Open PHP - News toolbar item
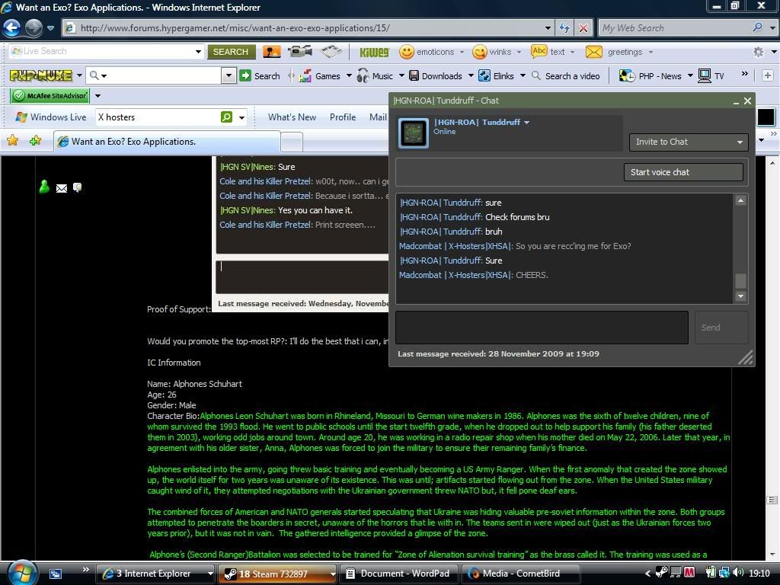The width and height of the screenshot is (780, 585). coord(651,75)
